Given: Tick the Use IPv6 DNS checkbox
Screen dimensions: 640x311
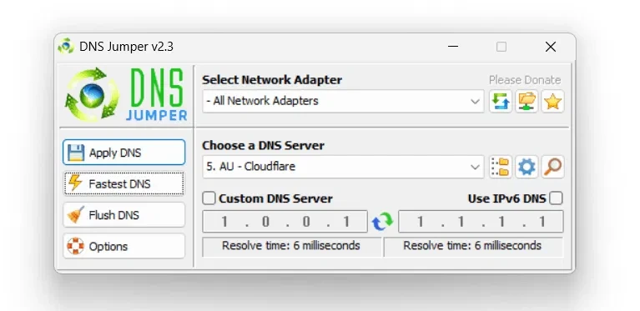Looking at the screenshot, I should click(556, 198).
